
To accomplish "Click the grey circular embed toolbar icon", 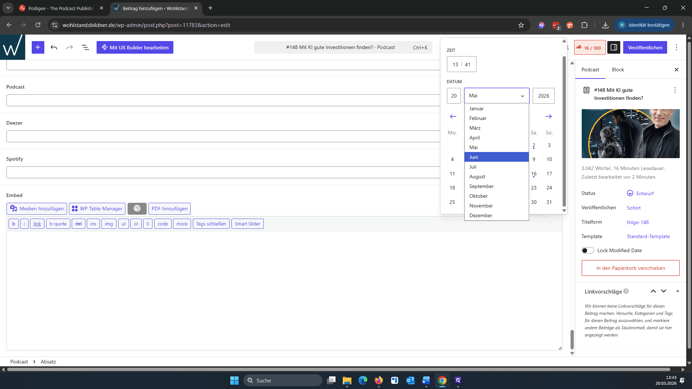I will (137, 209).
